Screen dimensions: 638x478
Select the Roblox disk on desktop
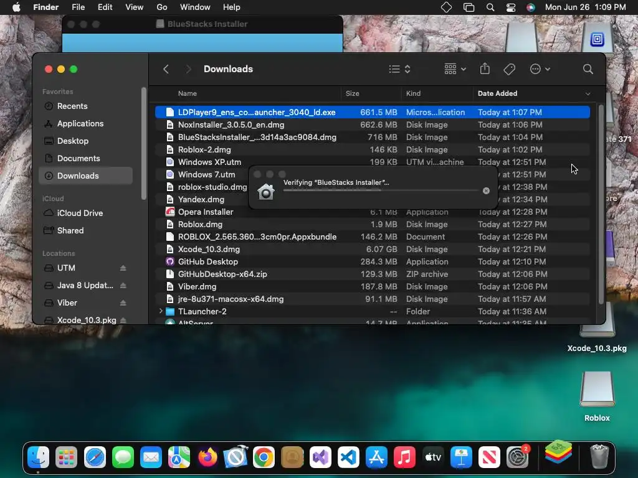597,396
